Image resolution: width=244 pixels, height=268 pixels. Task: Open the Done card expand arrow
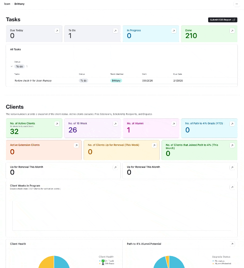pyautogui.click(x=232, y=31)
